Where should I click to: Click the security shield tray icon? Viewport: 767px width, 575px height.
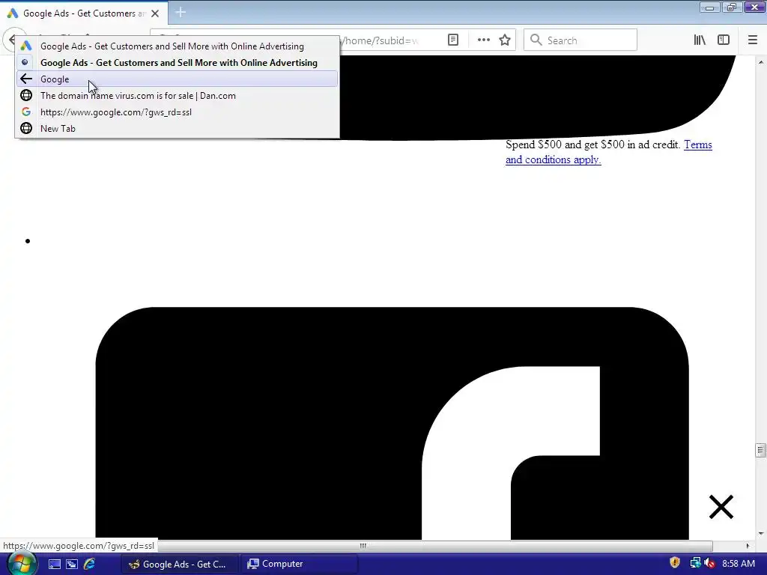[675, 563]
